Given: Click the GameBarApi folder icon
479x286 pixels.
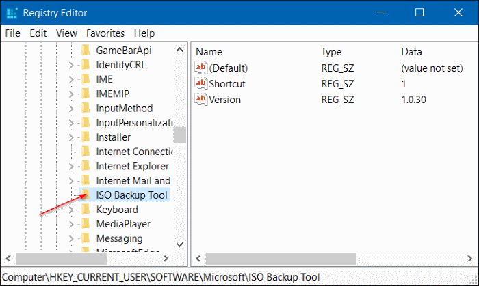Looking at the screenshot, I should point(86,51).
